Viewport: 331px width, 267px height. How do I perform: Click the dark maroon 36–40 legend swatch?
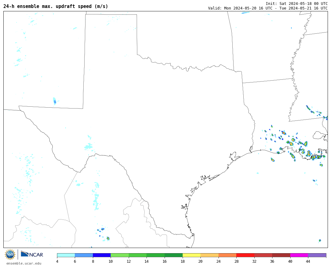(x=281, y=255)
